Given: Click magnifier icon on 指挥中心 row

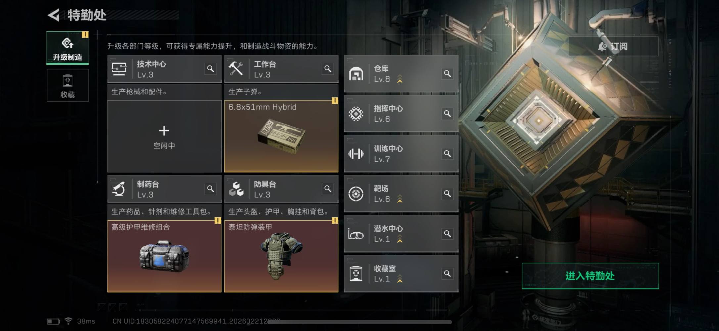Looking at the screenshot, I should pyautogui.click(x=447, y=114).
